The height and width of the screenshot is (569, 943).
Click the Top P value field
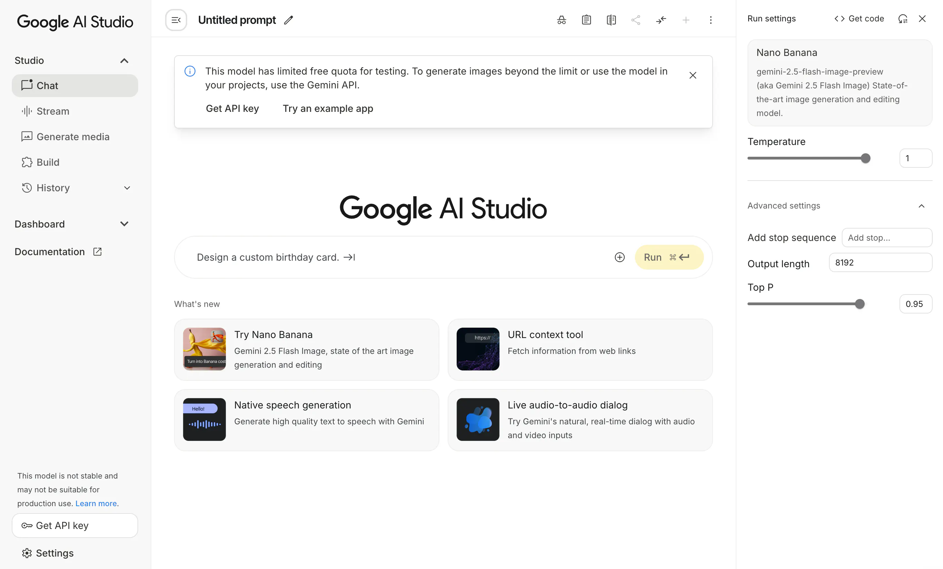coord(915,304)
